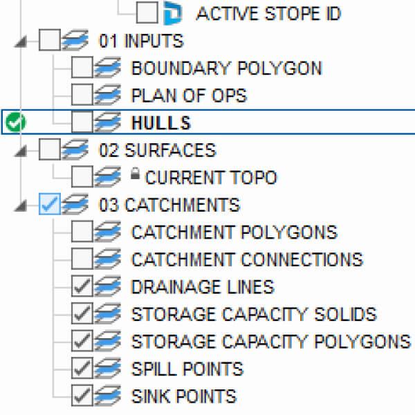Image resolution: width=415 pixels, height=415 pixels.
Task: Click the layer icon beside 03 CATCHMENTS
Action: click(75, 204)
